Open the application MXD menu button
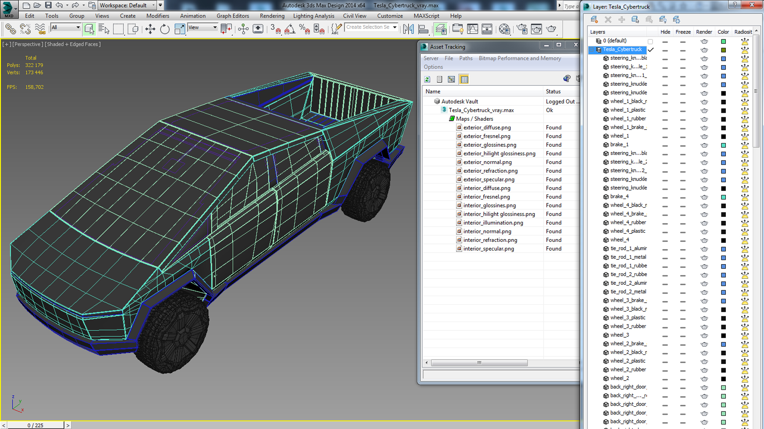 pyautogui.click(x=9, y=9)
